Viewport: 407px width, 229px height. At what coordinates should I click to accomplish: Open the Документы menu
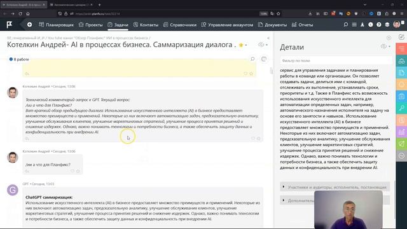coord(272,25)
